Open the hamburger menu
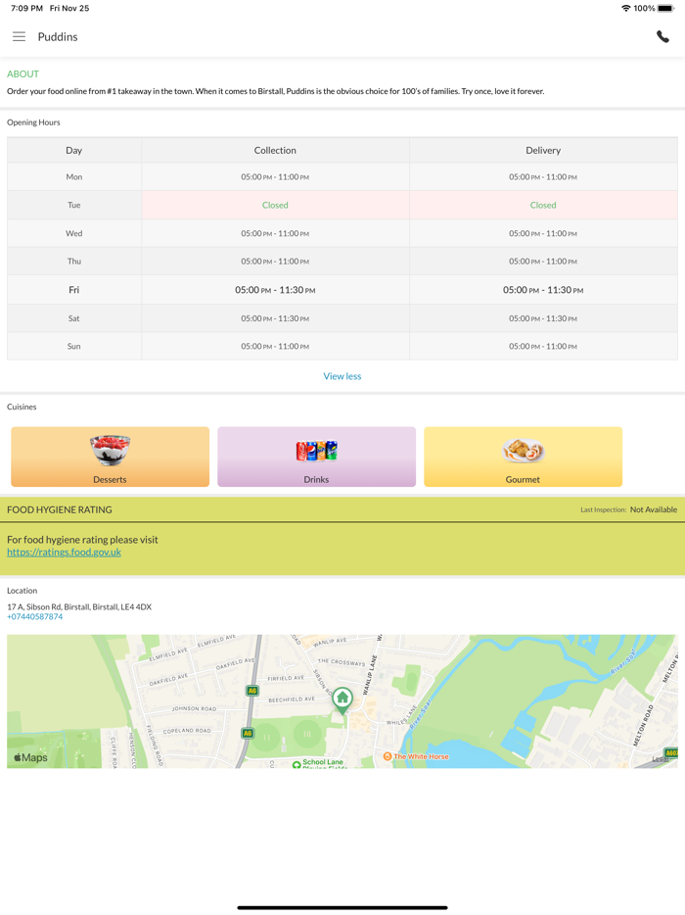This screenshot has height=915, width=685. pos(20,37)
